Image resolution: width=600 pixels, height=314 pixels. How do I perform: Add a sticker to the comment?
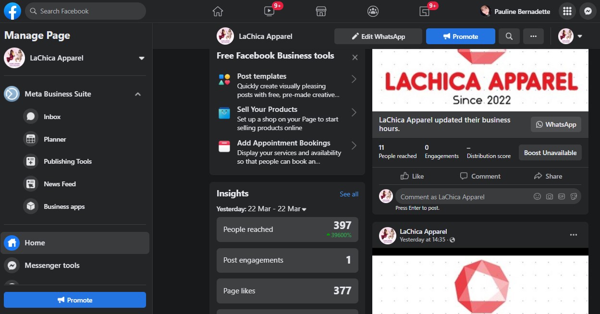[x=573, y=196]
